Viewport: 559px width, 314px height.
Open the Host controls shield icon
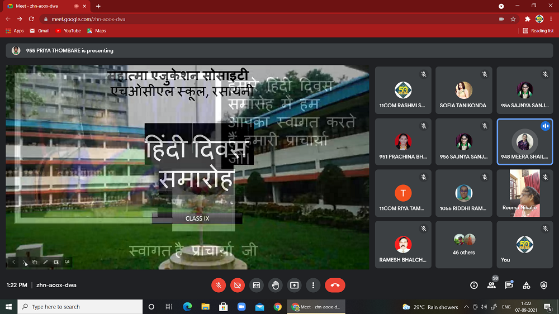(x=544, y=285)
